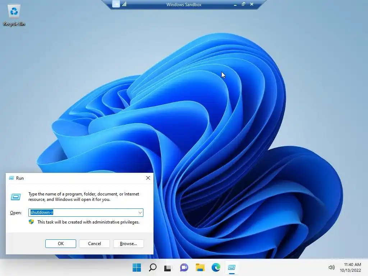Click OK in the Run dialog
Viewport: 368px width, 276px height.
(x=60, y=244)
